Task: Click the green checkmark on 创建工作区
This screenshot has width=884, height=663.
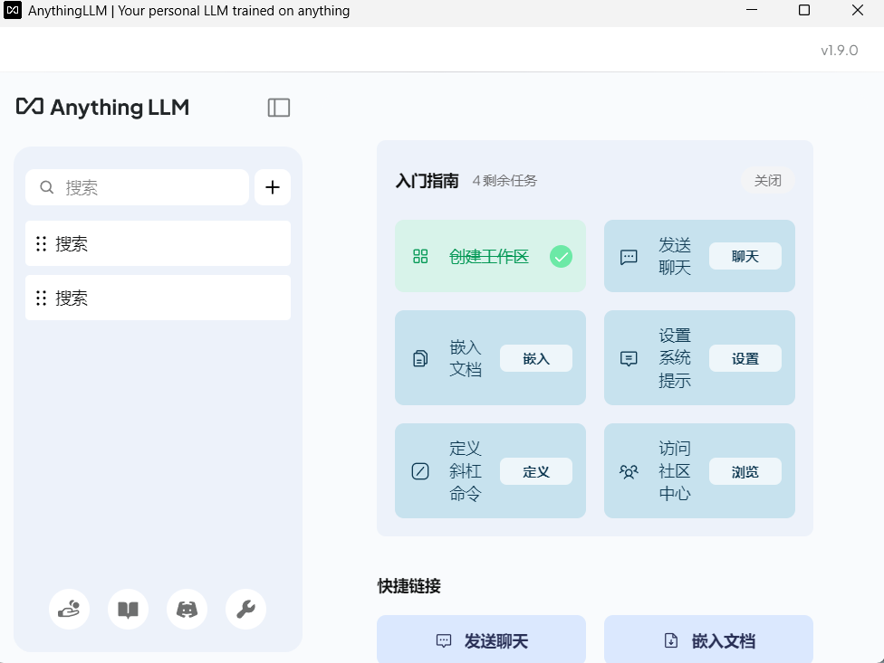Action: click(x=561, y=256)
